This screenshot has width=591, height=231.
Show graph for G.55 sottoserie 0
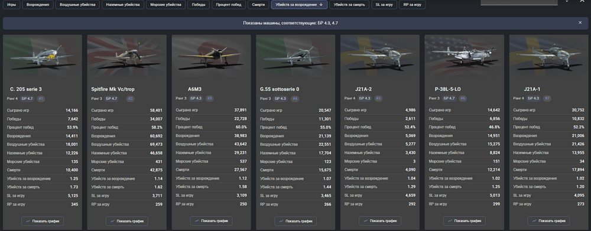[x=295, y=221]
